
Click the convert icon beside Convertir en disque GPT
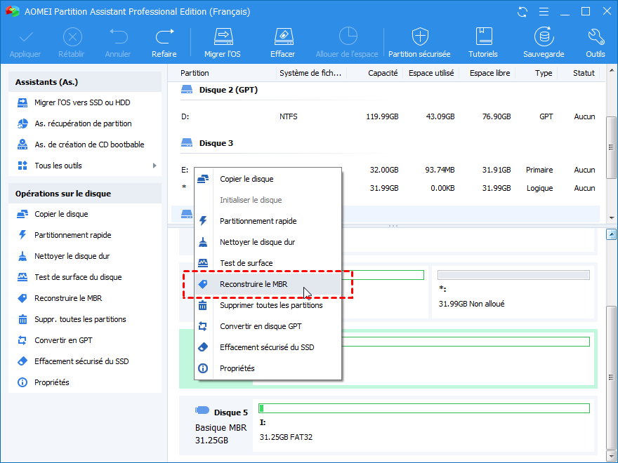(202, 326)
